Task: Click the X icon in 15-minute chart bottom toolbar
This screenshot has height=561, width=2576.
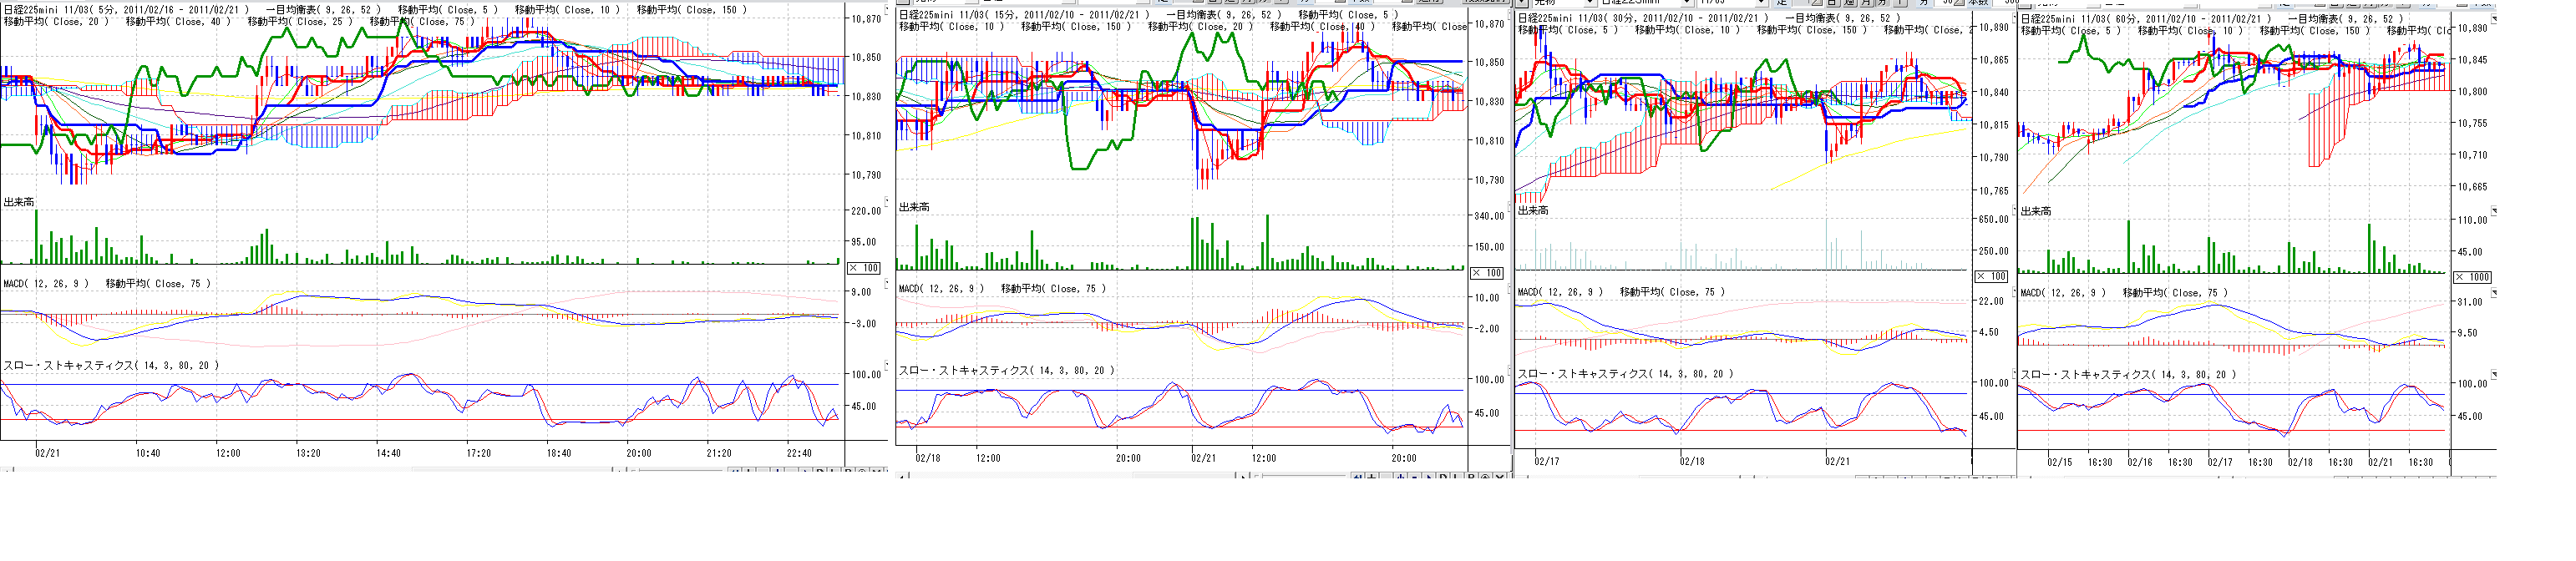Action: [1499, 478]
